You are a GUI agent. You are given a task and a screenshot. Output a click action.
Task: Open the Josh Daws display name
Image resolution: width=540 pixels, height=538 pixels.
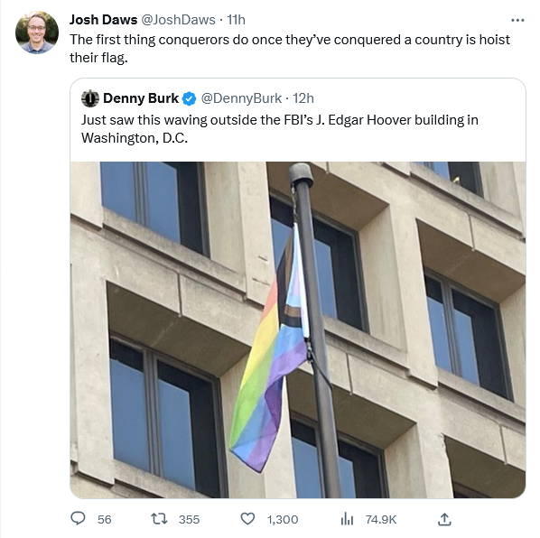pos(103,20)
